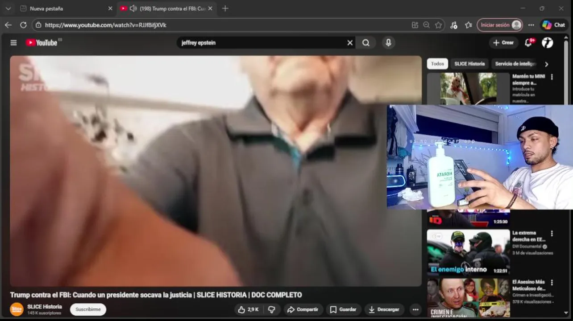Image resolution: width=573 pixels, height=321 pixels.
Task: Open the notifications bell
Action: 529,43
